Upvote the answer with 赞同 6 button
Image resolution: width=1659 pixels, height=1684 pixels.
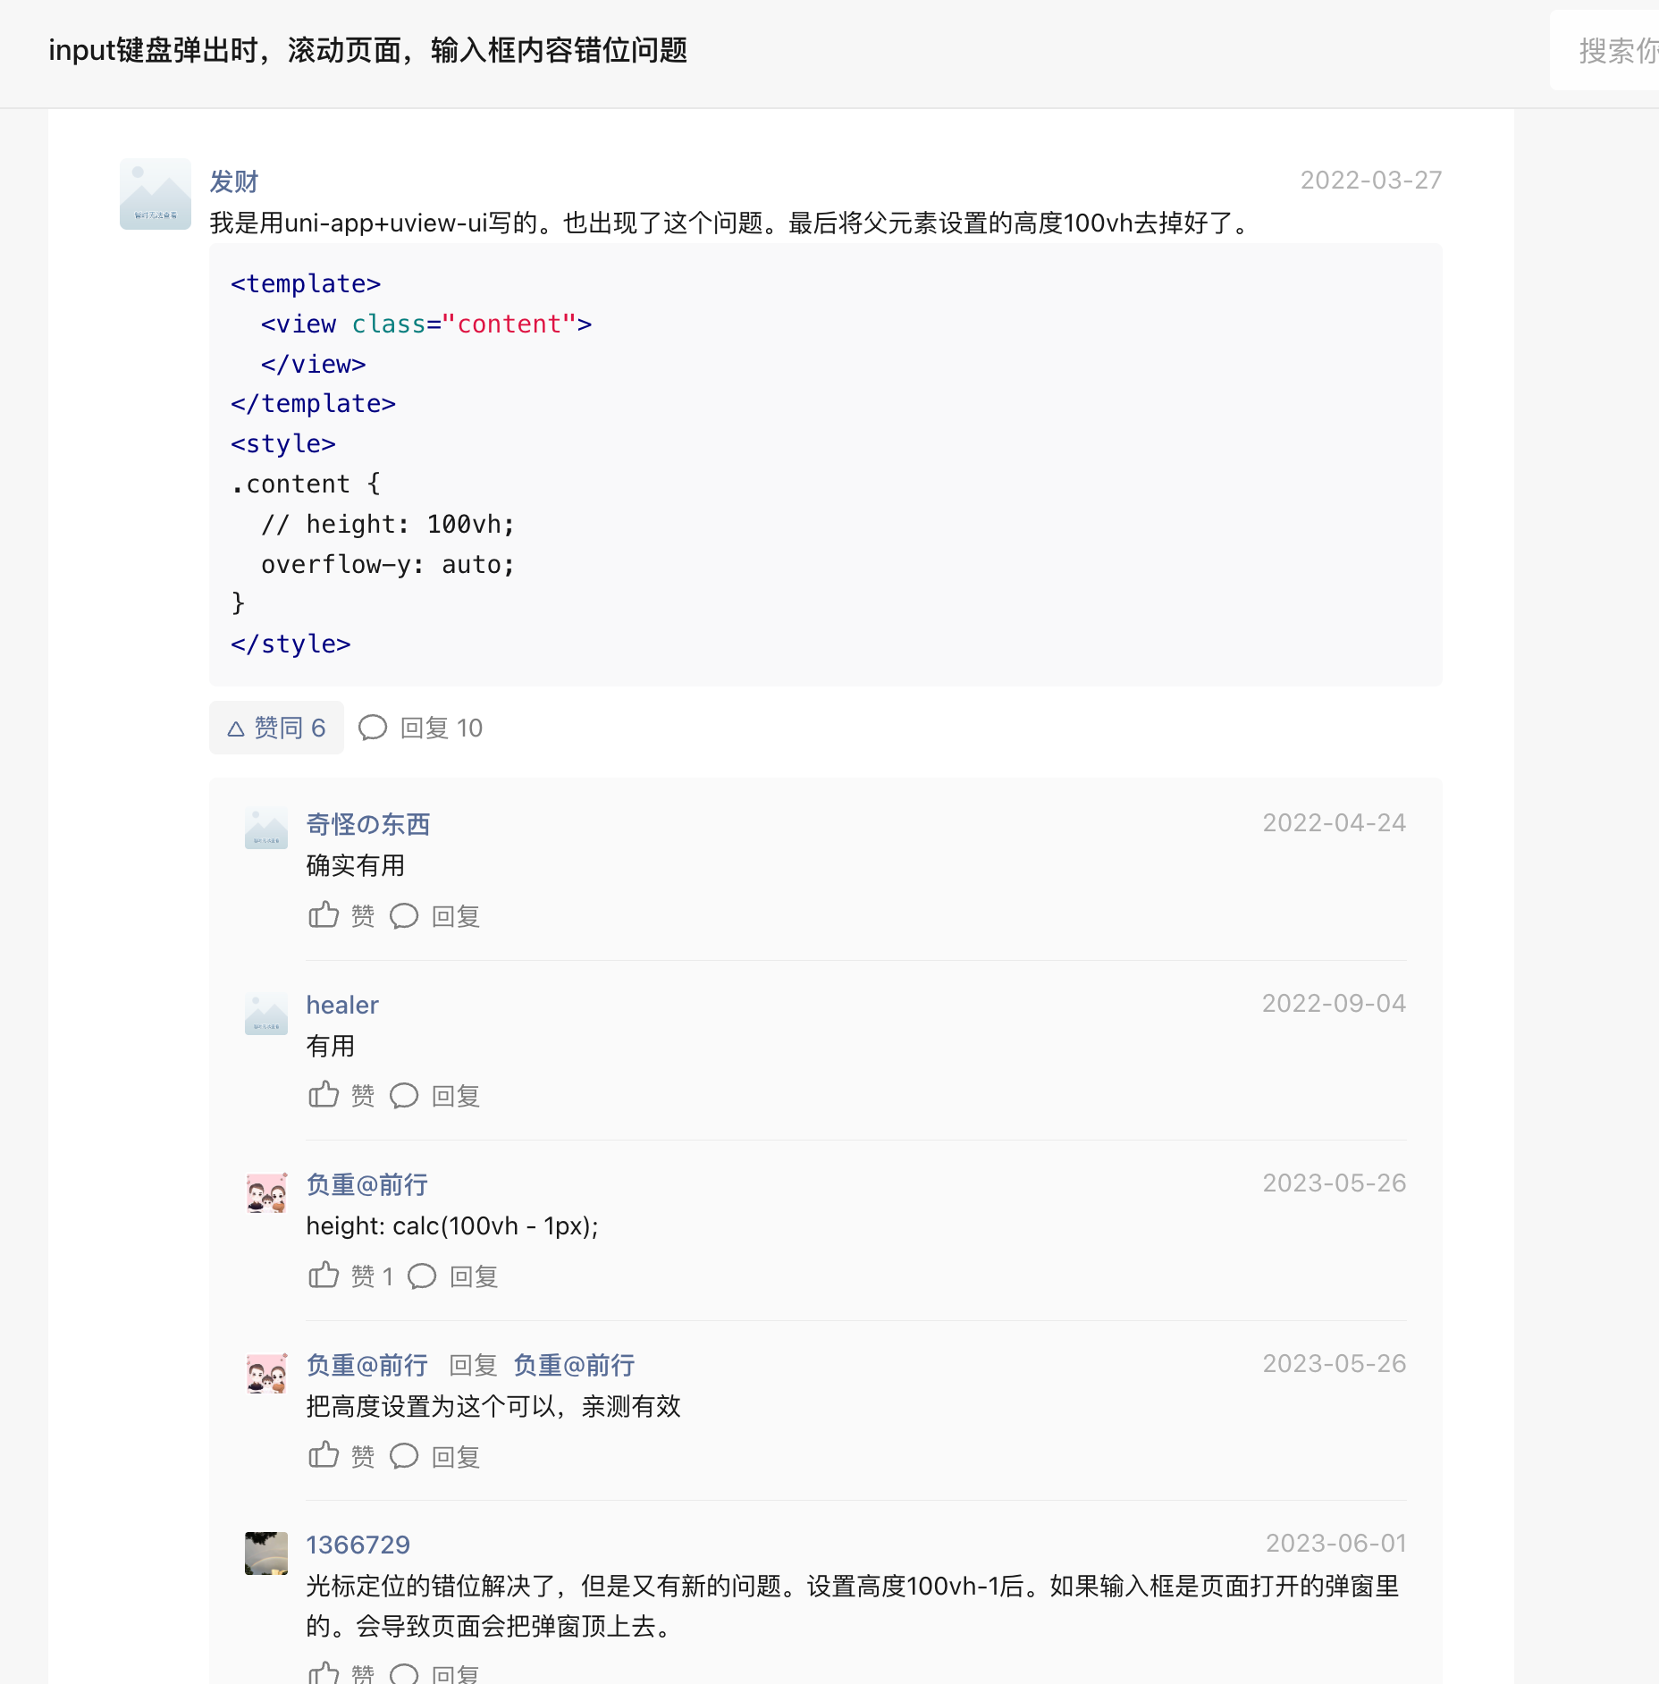[276, 728]
